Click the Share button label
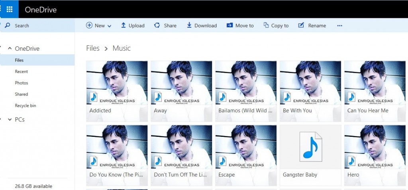The width and height of the screenshot is (408, 190). coord(170,25)
